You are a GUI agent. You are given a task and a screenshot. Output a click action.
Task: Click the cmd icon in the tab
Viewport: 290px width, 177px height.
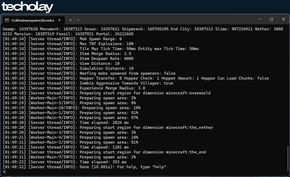(x=7, y=20)
